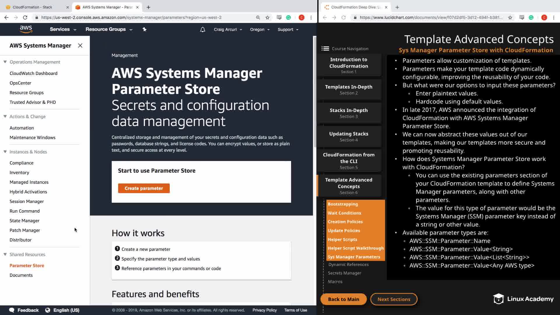This screenshot has height=315, width=560.
Task: Close the AWS Systems Manager sidebar
Action: [80, 45]
